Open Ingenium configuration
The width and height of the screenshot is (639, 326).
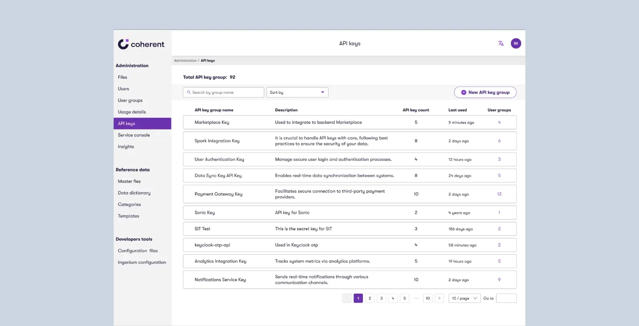point(142,262)
